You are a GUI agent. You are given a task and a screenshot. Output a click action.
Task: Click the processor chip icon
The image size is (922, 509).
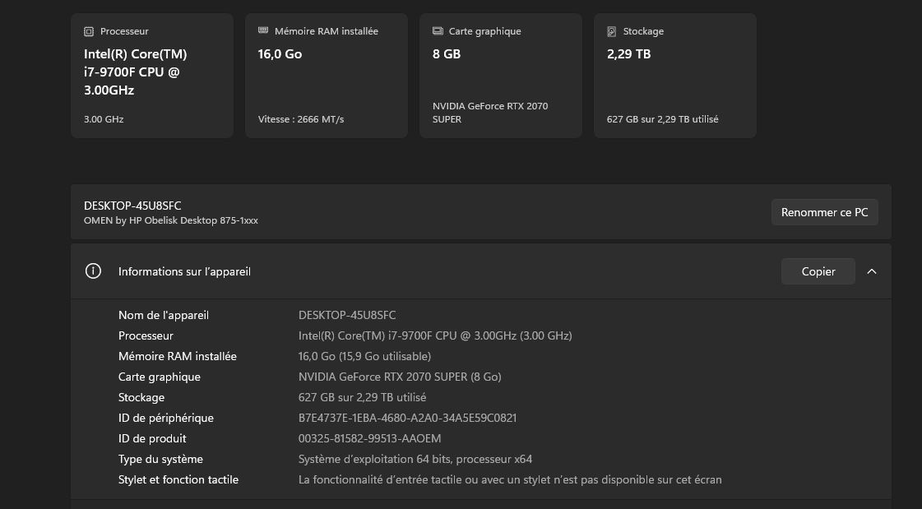pyautogui.click(x=89, y=31)
